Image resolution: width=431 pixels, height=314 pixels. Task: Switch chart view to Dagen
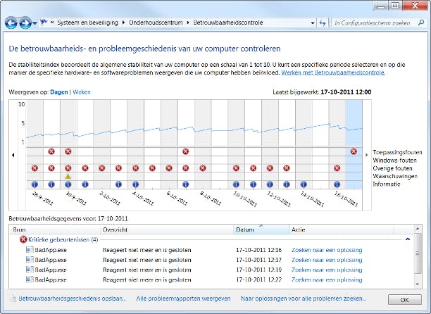click(x=59, y=92)
